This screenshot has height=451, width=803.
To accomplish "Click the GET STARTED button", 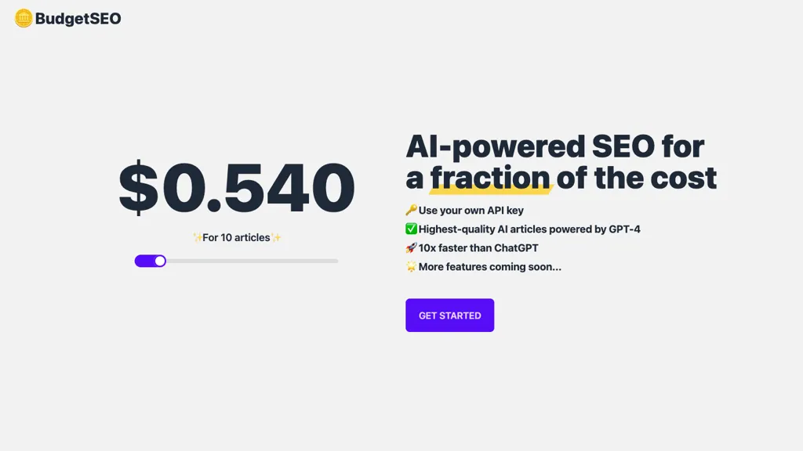I will pyautogui.click(x=449, y=316).
